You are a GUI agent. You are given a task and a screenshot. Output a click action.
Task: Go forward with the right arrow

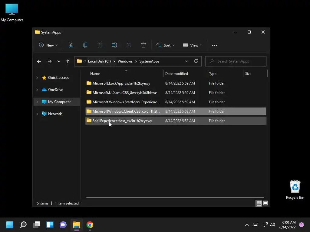[x=50, y=61]
